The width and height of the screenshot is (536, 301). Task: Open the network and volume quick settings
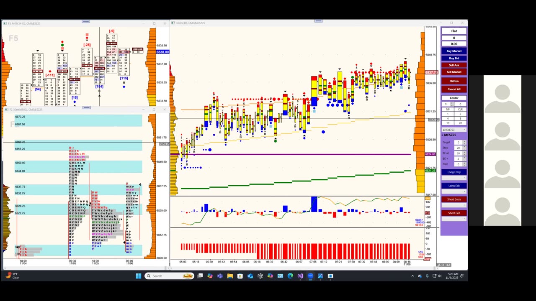tap(438, 276)
